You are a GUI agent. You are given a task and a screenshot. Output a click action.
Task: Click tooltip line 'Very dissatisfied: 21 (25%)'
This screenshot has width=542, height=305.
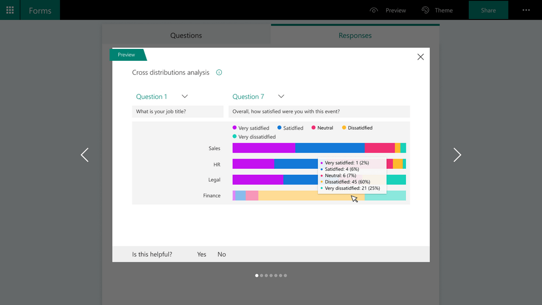point(352,188)
